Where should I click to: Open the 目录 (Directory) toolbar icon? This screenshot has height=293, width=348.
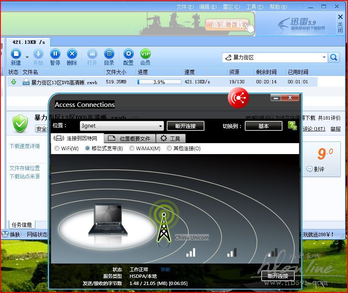pos(109,54)
